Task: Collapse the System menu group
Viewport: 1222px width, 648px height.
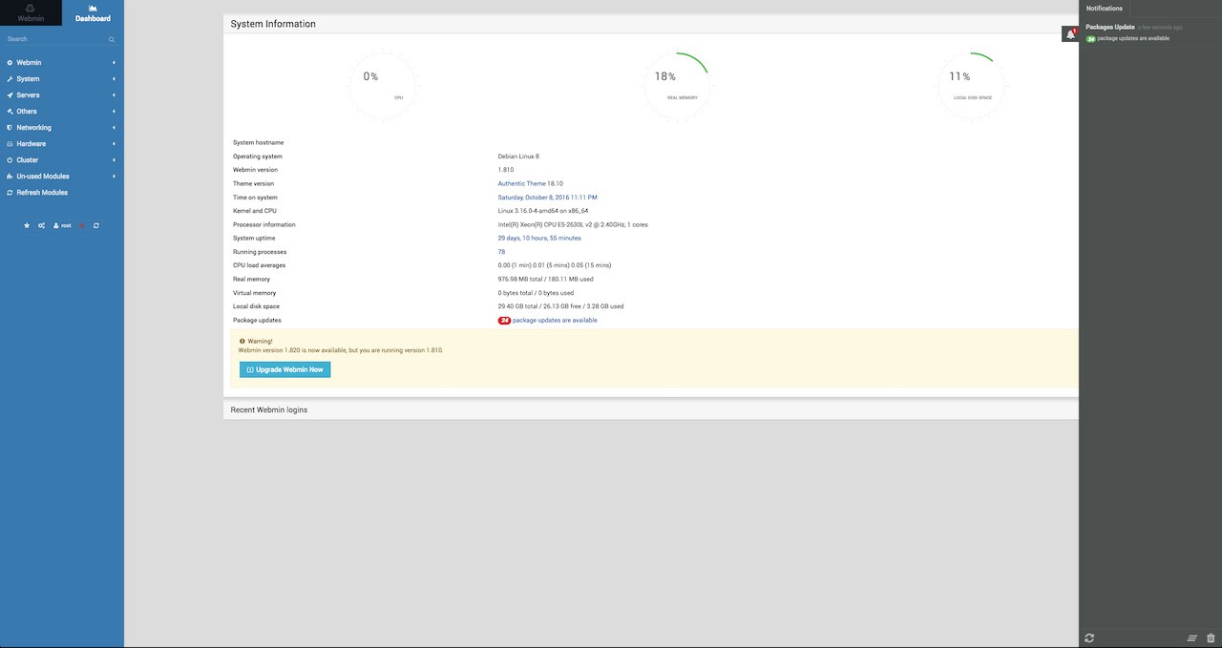Action: coord(28,78)
